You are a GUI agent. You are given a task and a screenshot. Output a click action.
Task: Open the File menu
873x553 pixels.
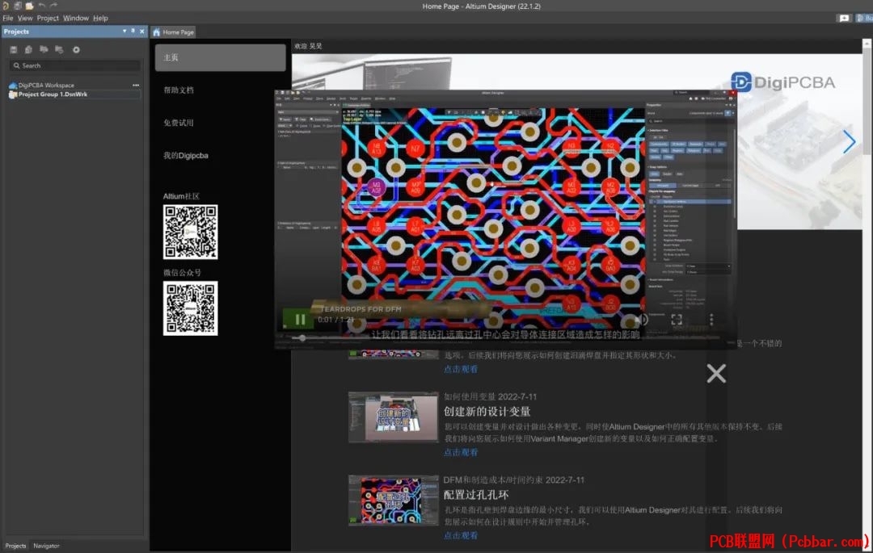(8, 18)
